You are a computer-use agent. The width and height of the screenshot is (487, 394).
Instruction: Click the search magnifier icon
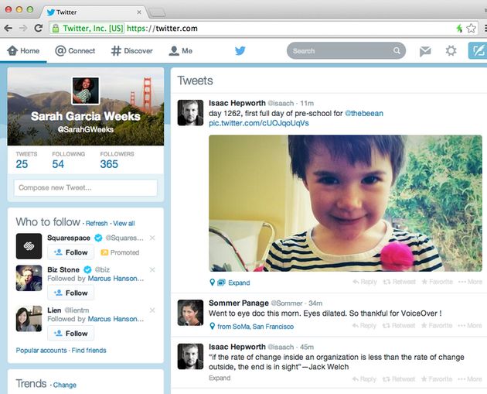397,51
